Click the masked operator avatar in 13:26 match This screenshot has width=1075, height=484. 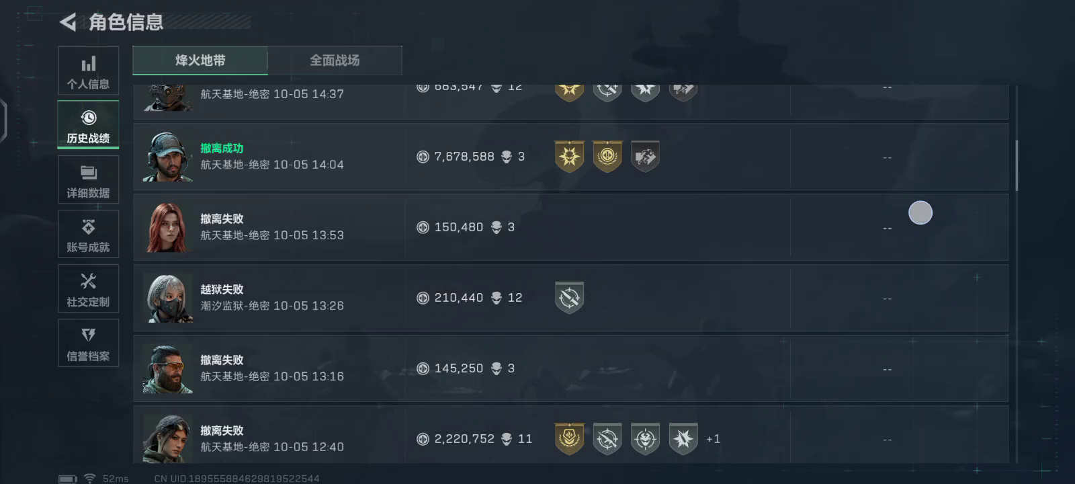[167, 298]
